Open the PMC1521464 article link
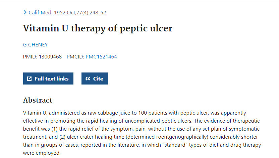The height and width of the screenshot is (158, 279). click(x=101, y=57)
